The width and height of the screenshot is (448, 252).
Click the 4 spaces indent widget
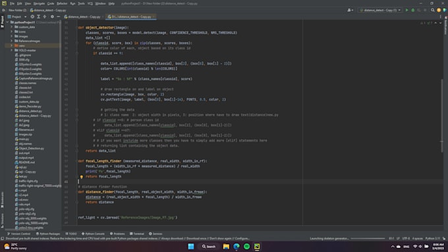click(418, 238)
